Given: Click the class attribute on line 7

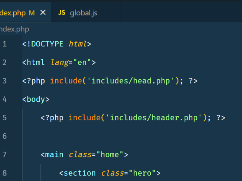Looking at the screenshot, I should 80,155.
